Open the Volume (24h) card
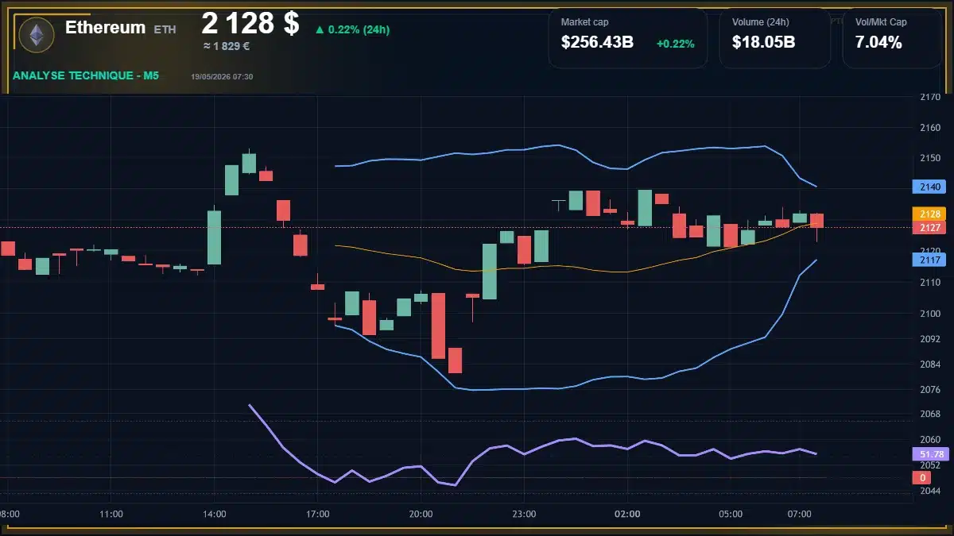The height and width of the screenshot is (536, 954). point(775,38)
